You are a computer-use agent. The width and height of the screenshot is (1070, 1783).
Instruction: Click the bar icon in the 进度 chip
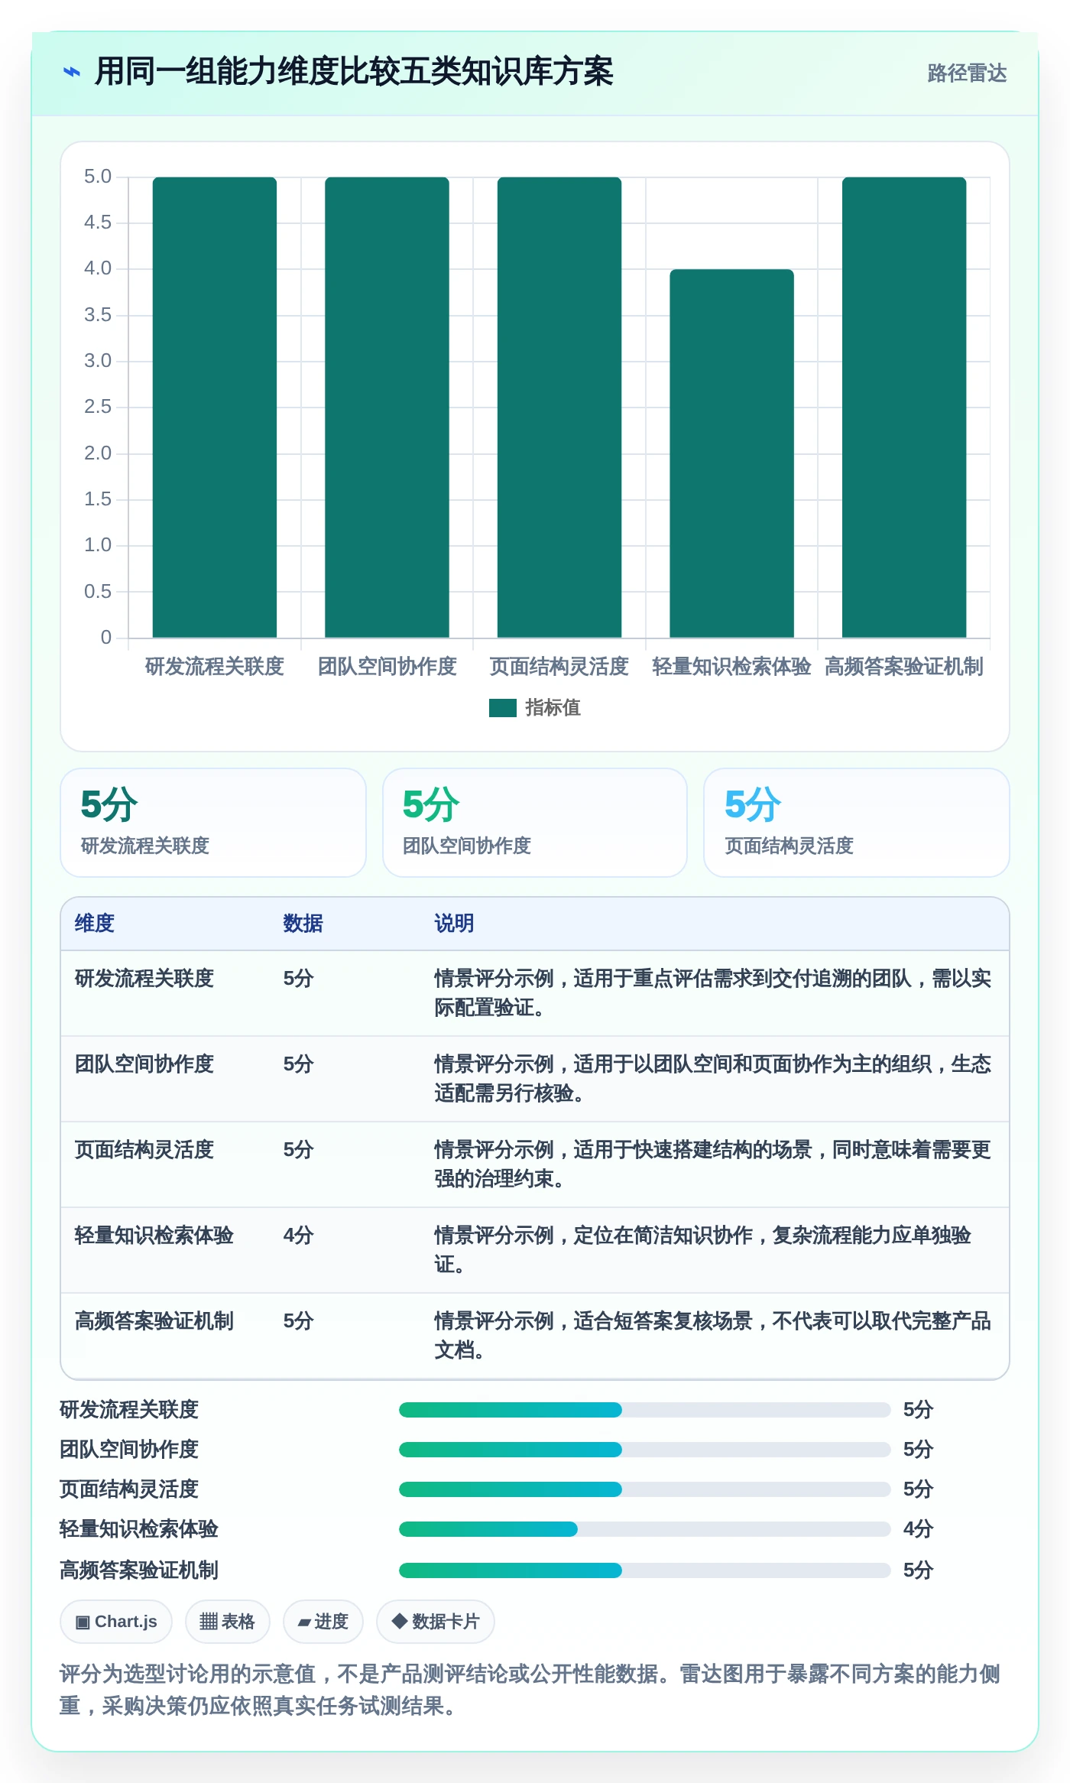[x=304, y=1622]
